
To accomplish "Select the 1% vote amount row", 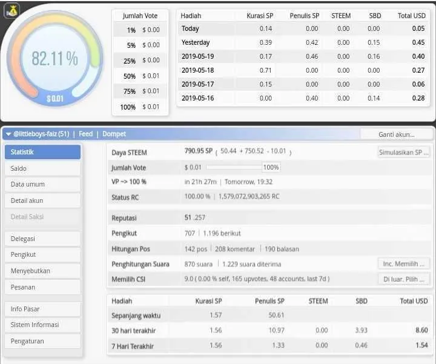I will pos(140,30).
